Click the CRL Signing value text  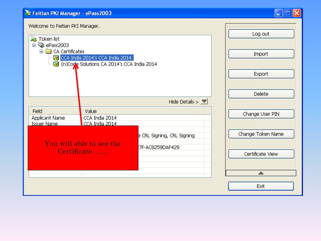click(167, 136)
